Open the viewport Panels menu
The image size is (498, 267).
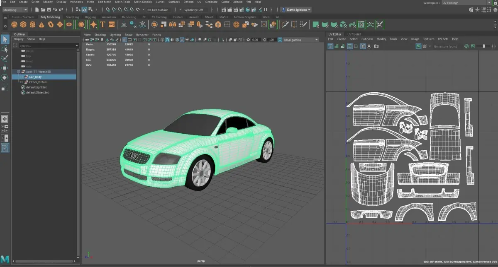tap(156, 35)
